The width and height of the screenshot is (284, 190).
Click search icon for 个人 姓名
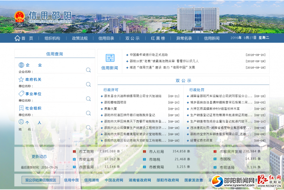point(88,127)
